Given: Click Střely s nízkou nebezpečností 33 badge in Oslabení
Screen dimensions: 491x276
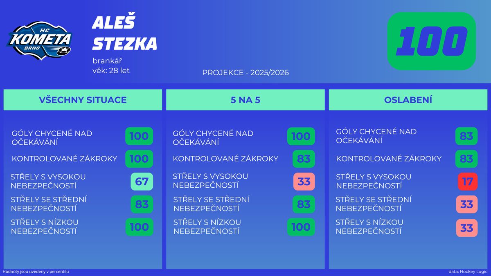Looking at the screenshot, I should click(466, 227).
